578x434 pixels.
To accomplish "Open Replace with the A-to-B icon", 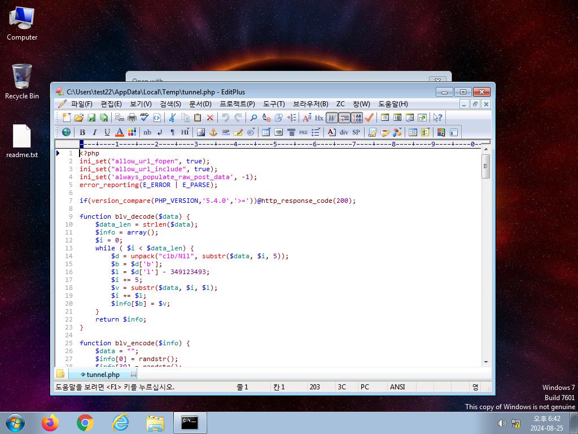I will (266, 118).
